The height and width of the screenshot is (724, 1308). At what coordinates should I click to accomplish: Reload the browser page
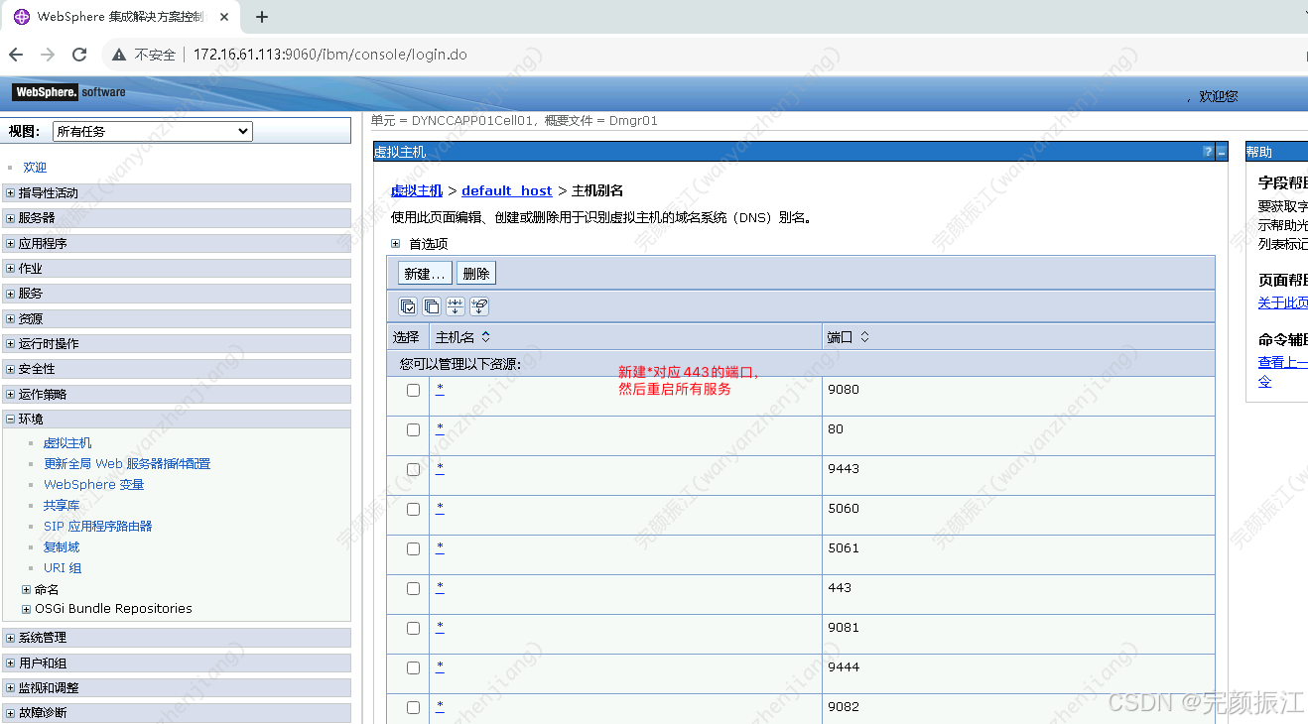pyautogui.click(x=79, y=55)
